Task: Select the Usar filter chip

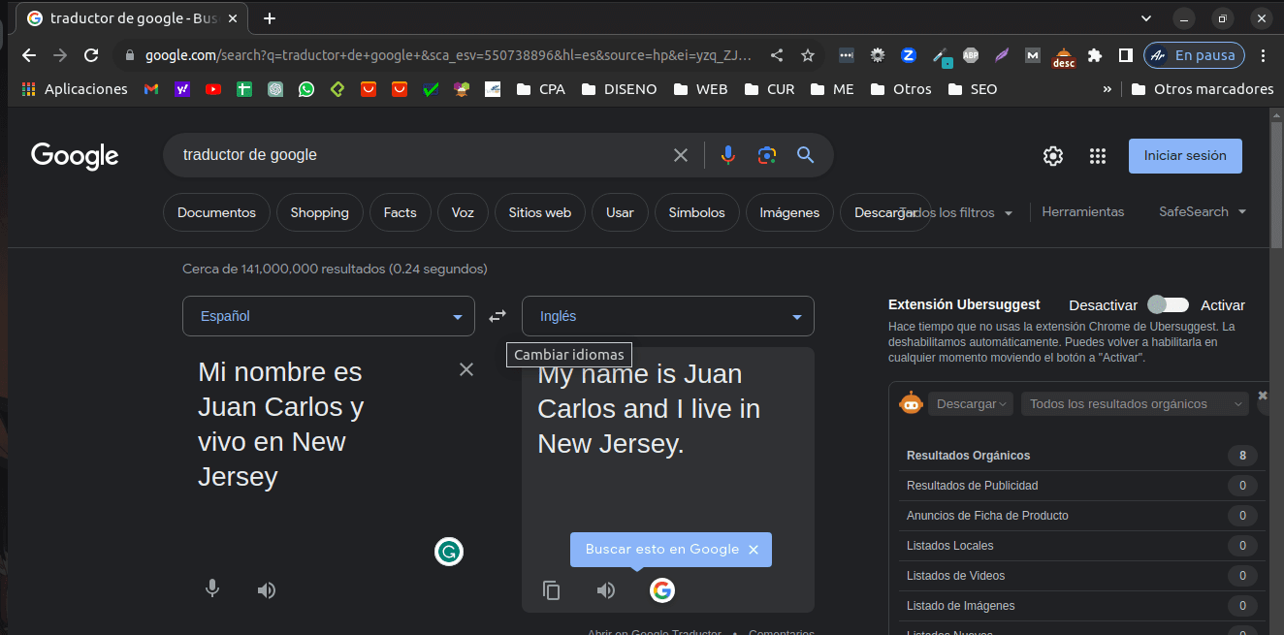Action: tap(620, 212)
